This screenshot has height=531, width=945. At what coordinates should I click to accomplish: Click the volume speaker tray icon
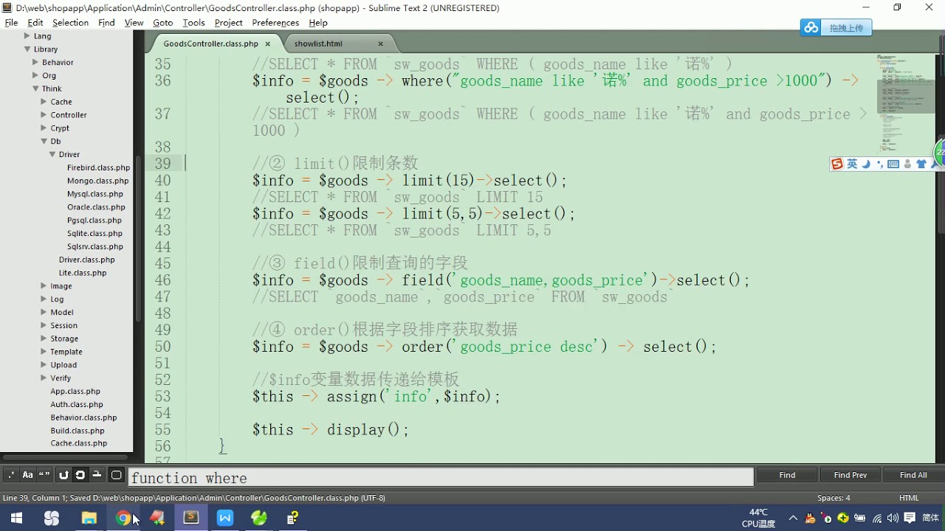click(893, 518)
